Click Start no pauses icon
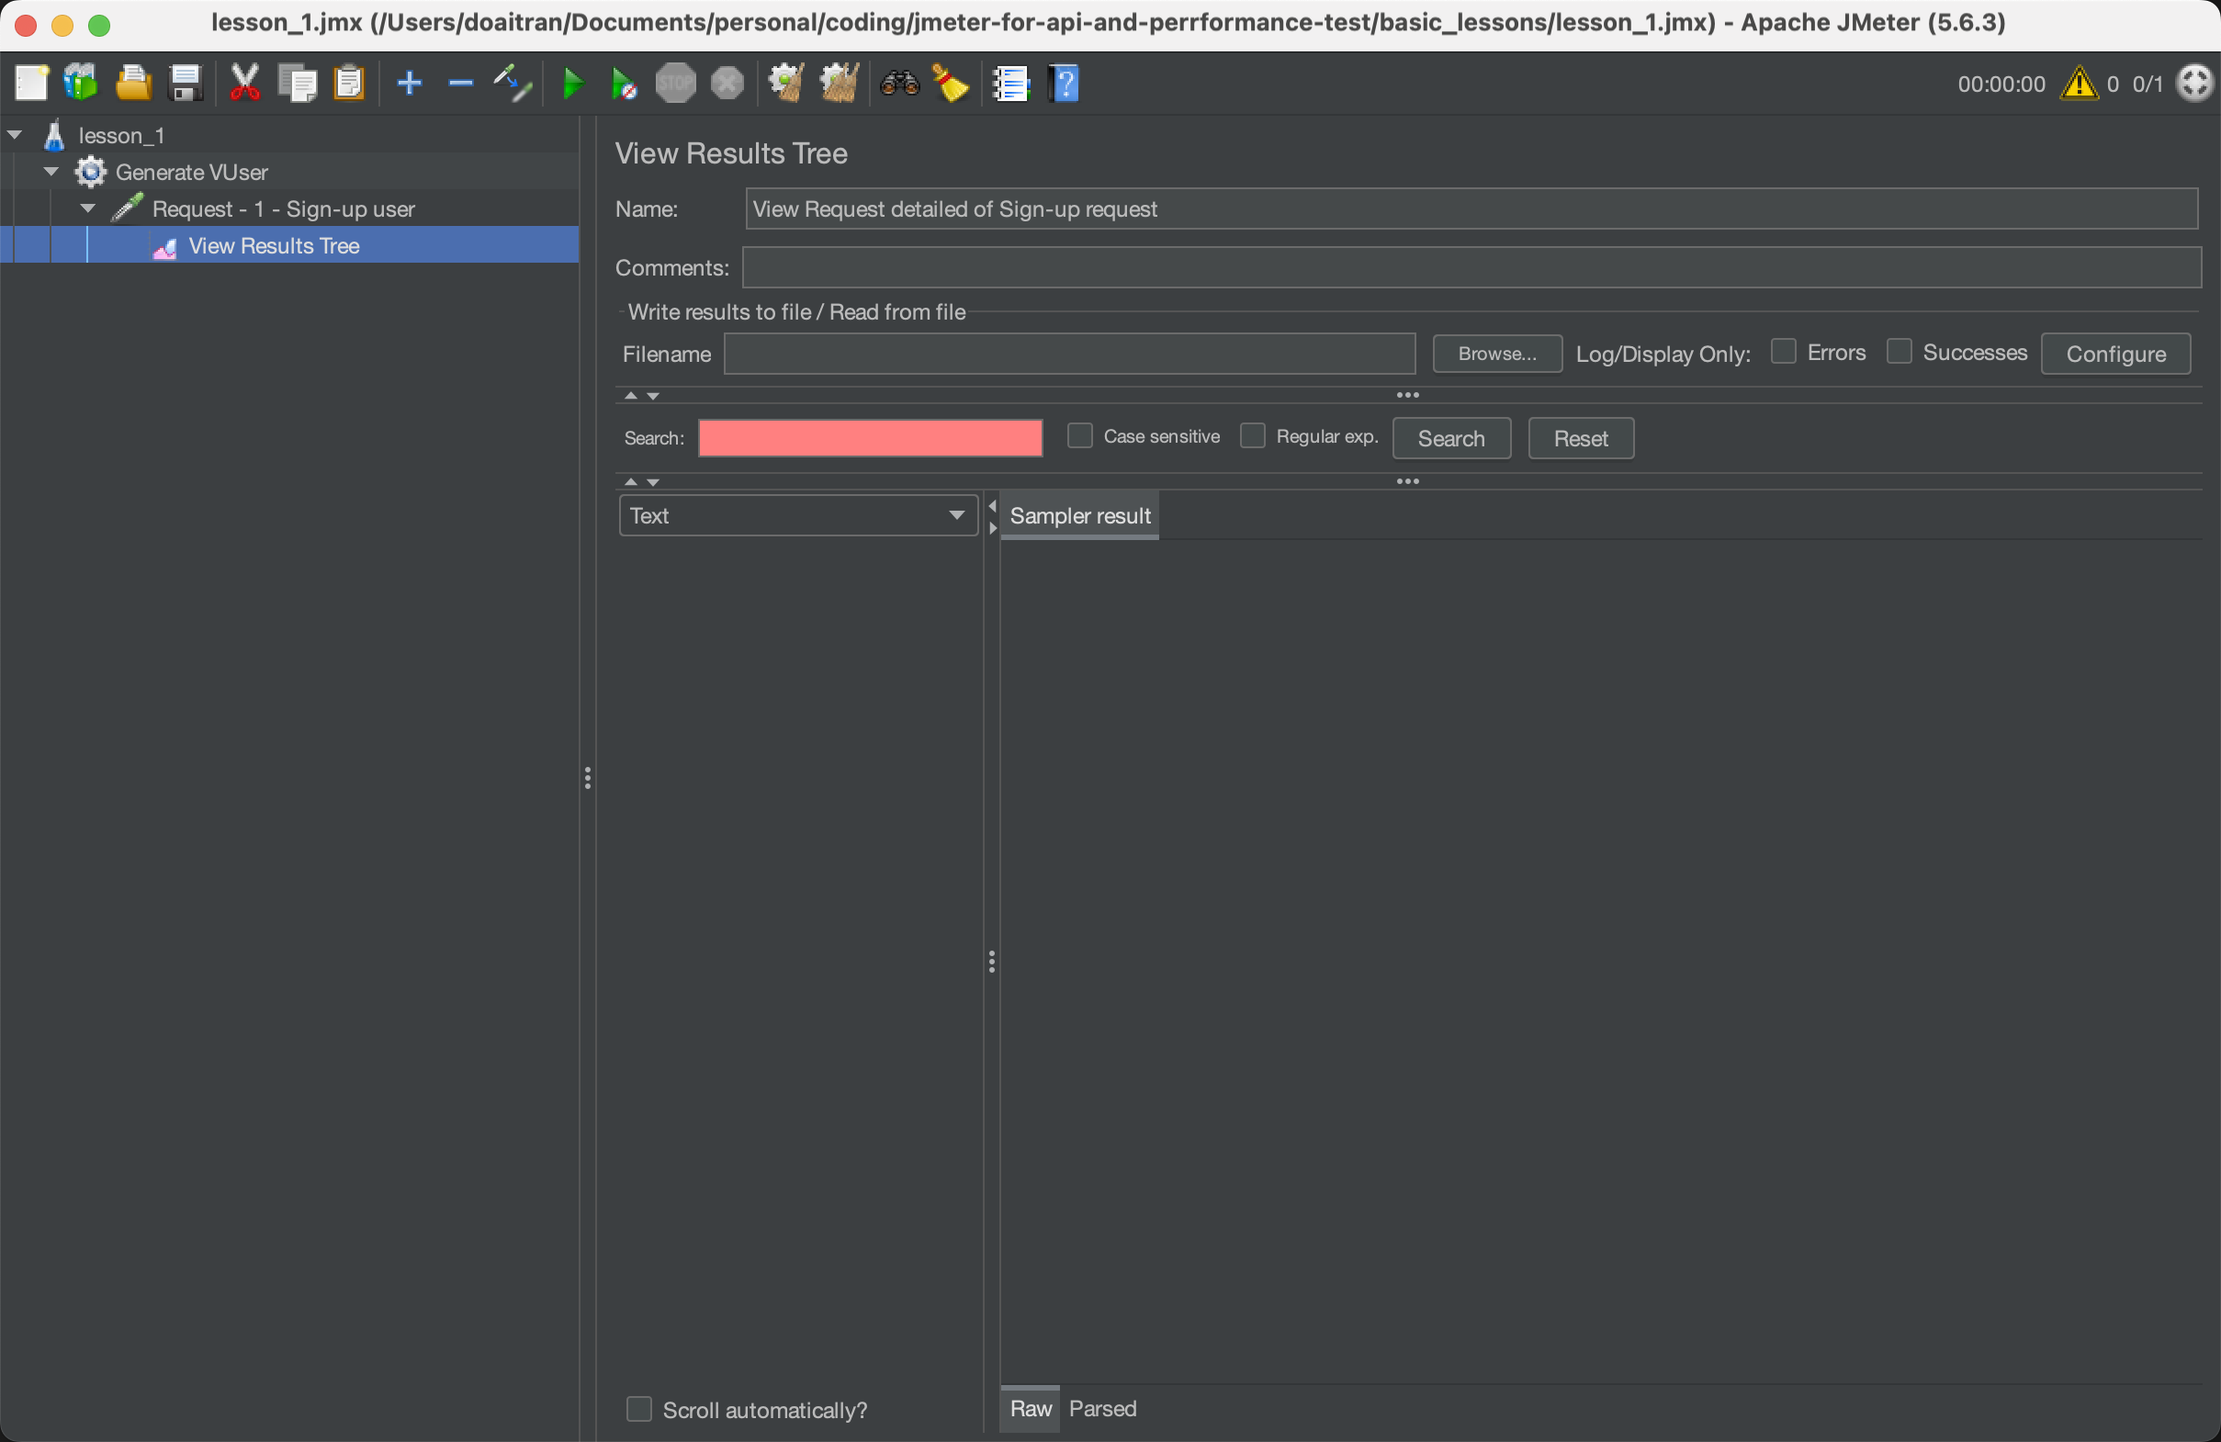The image size is (2221, 1442). point(624,83)
